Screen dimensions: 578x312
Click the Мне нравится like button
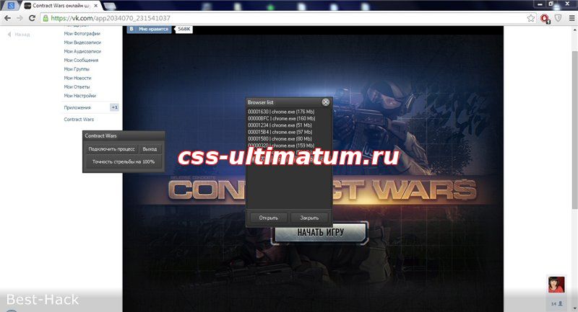150,29
